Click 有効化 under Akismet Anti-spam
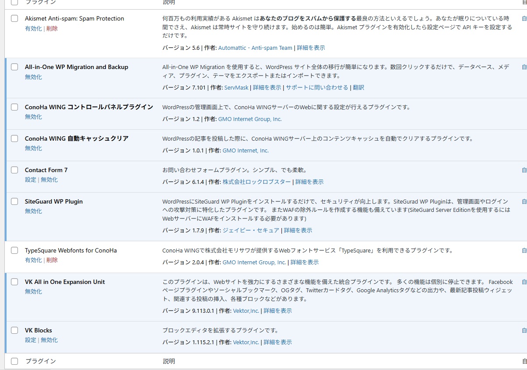The height and width of the screenshot is (370, 527). coord(33,28)
